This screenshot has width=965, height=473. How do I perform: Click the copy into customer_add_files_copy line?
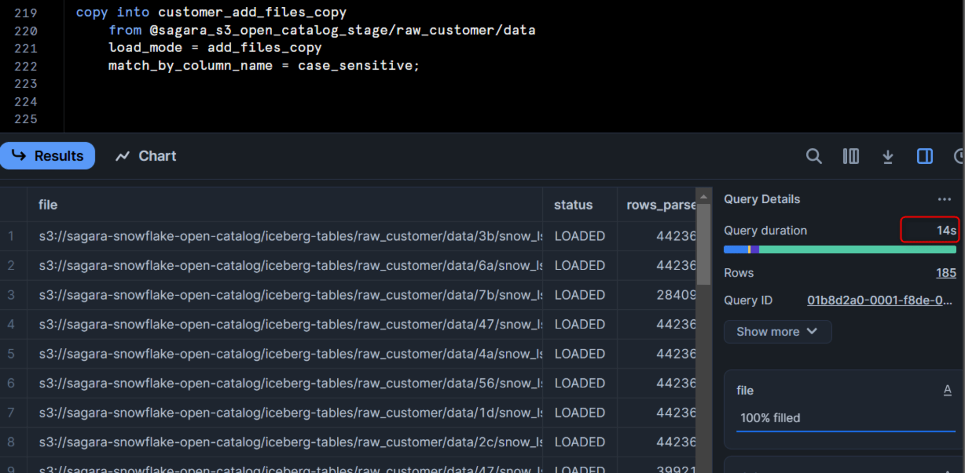tap(211, 12)
